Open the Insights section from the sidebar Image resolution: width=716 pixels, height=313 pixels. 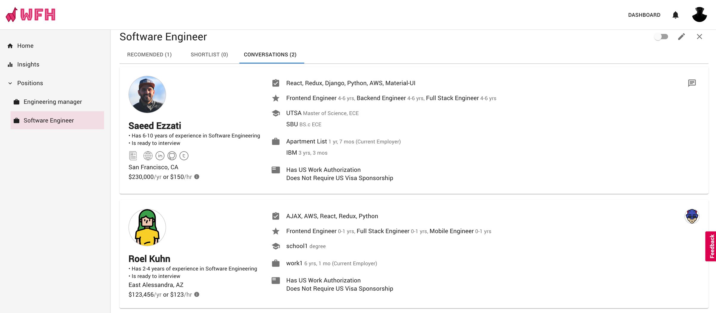(28, 64)
